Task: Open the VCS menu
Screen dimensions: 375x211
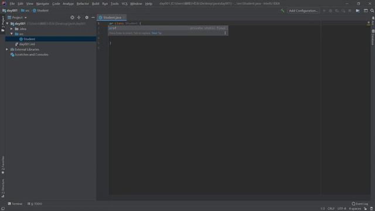Action: point(124,4)
